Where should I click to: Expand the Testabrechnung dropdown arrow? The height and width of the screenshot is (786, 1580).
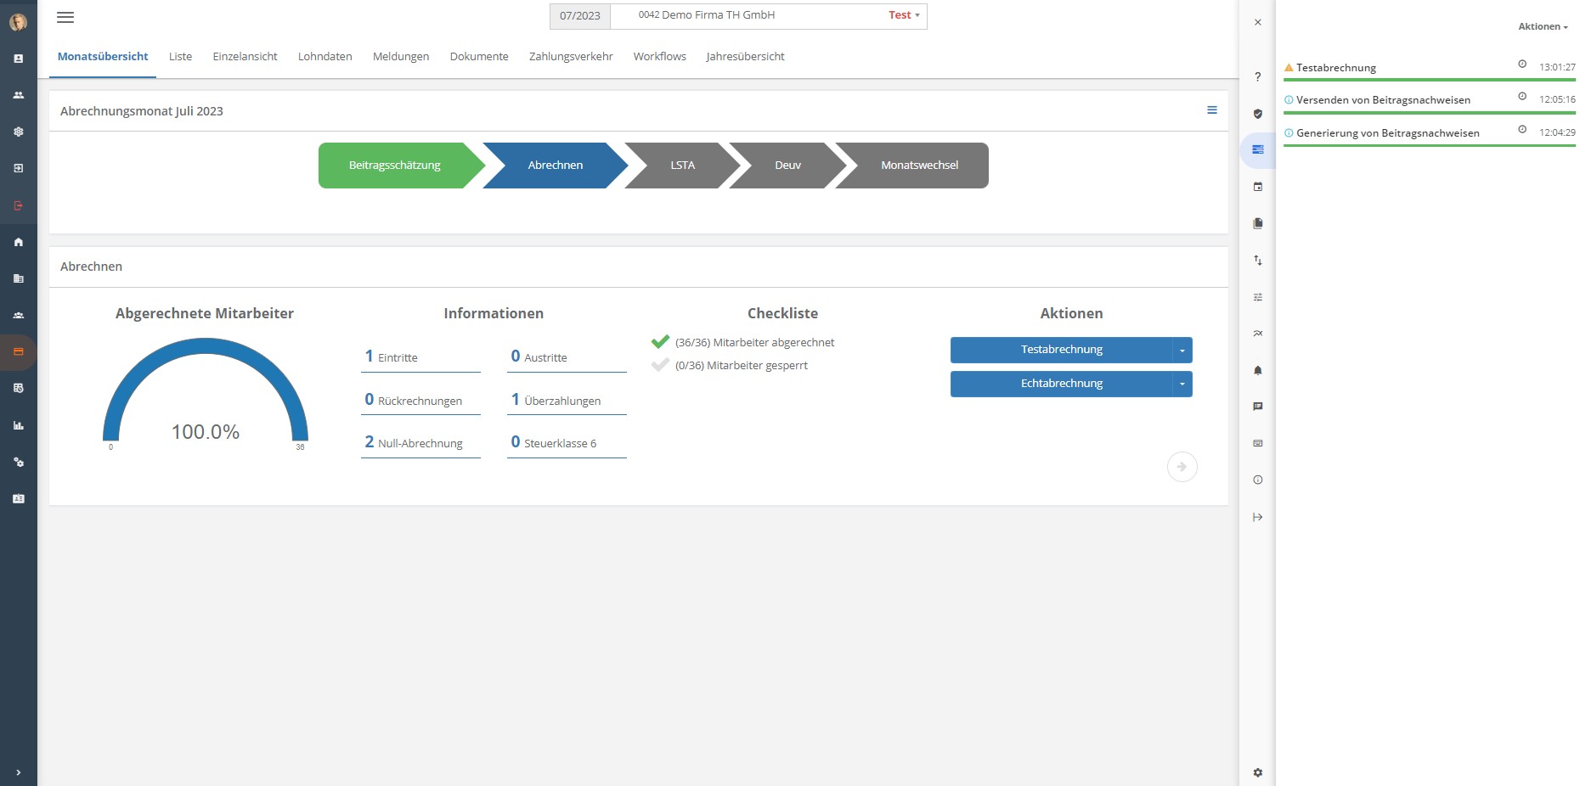click(1182, 350)
